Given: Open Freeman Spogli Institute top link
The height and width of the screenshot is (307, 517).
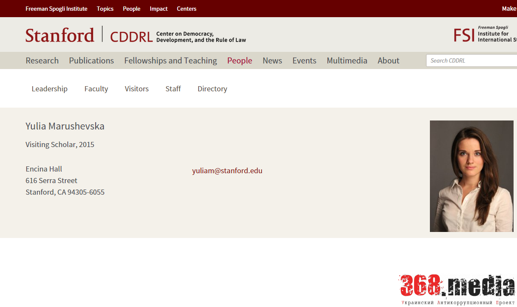Looking at the screenshot, I should [x=56, y=9].
